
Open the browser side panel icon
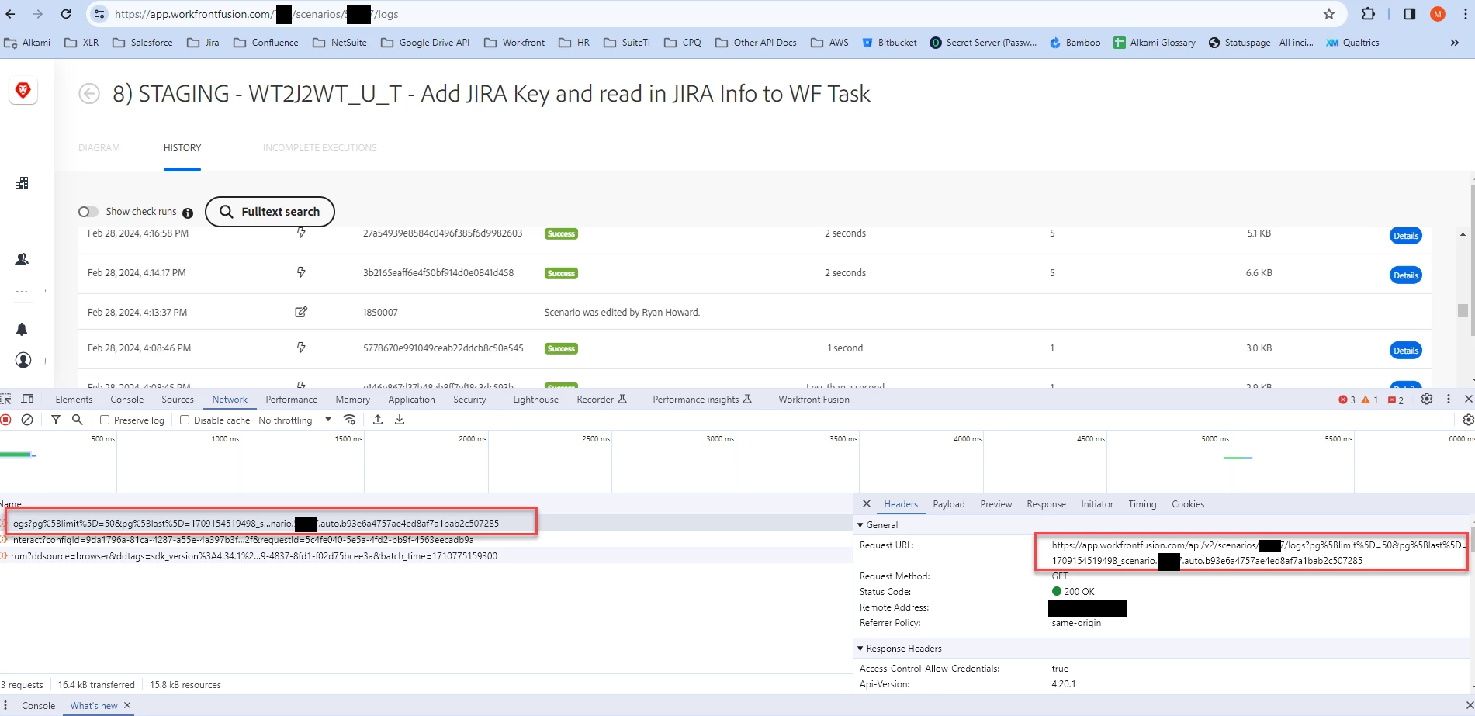pyautogui.click(x=1410, y=14)
